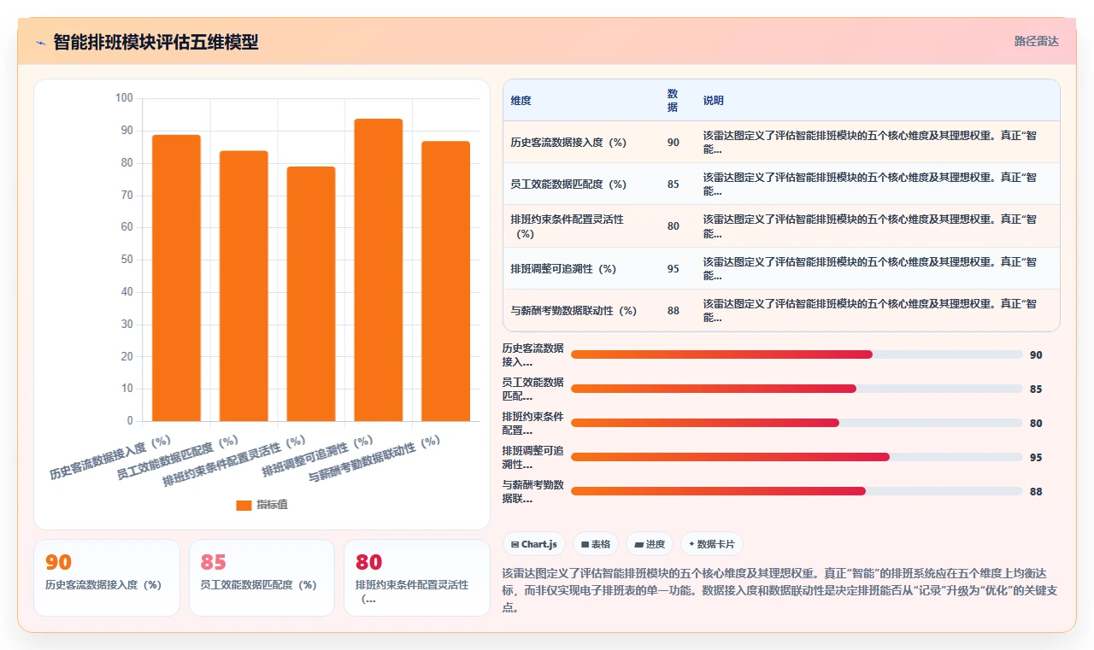Select the 数据卡片 tag

711,544
